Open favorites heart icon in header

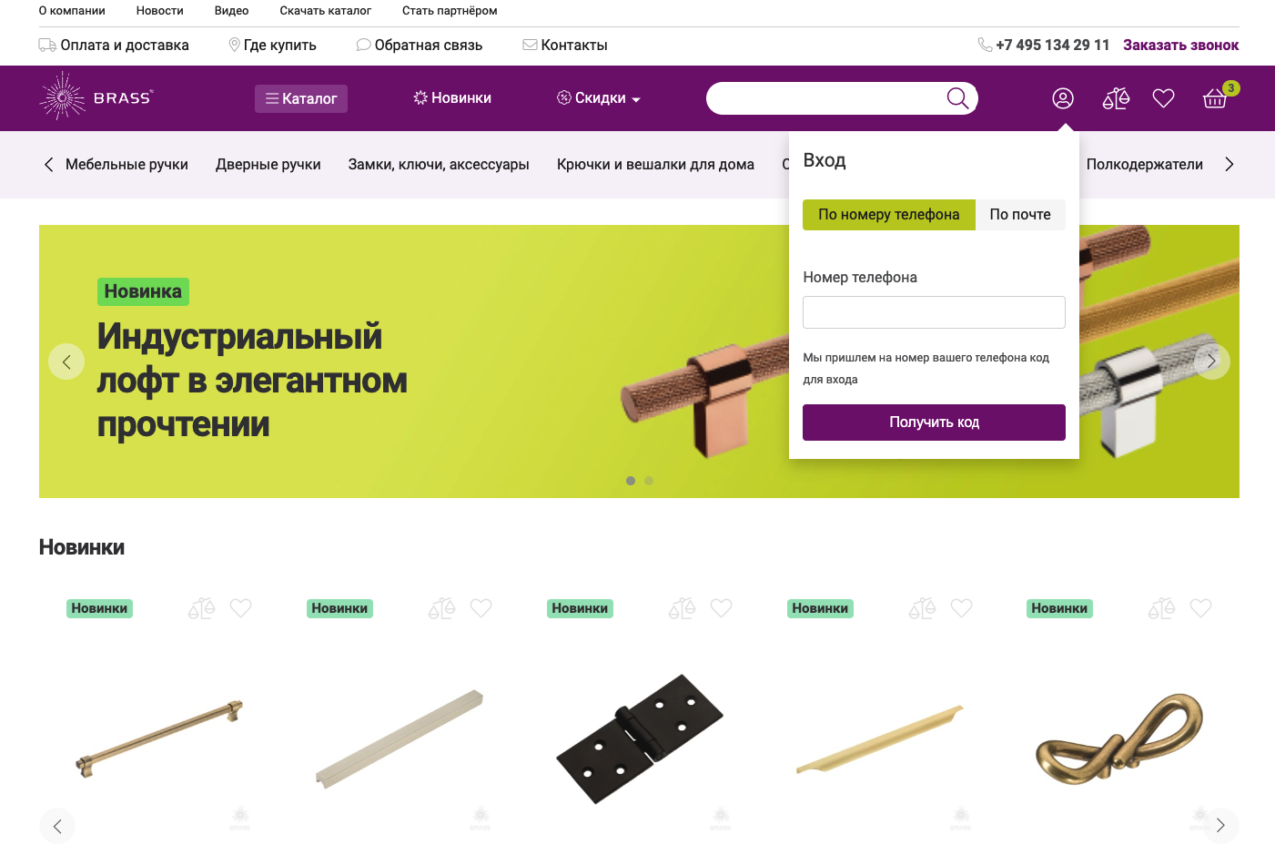click(x=1163, y=98)
